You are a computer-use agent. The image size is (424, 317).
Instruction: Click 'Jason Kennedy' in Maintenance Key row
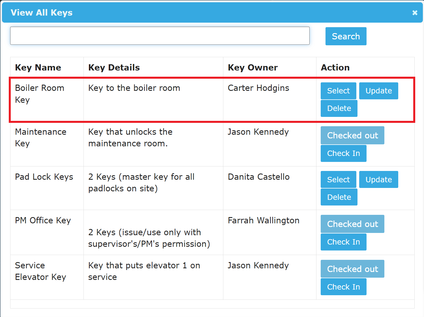258,132
